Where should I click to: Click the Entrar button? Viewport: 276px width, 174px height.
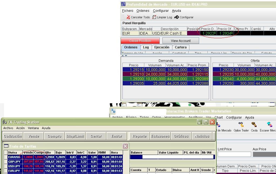tap(117, 136)
